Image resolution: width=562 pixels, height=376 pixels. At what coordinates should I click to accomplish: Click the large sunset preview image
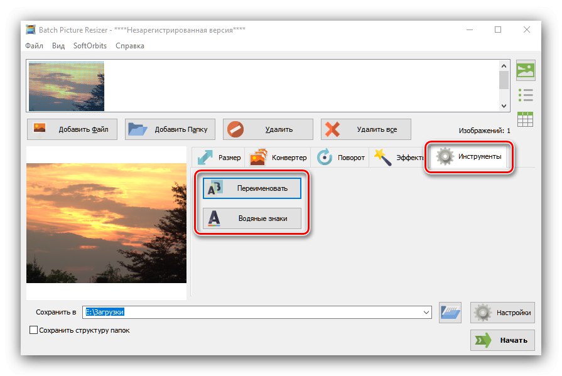click(107, 223)
